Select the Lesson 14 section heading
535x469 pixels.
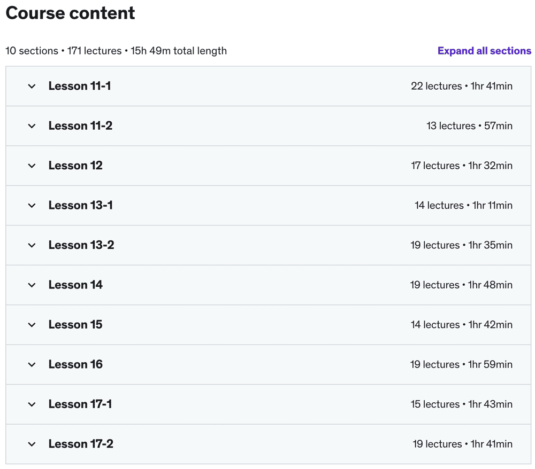click(x=75, y=285)
